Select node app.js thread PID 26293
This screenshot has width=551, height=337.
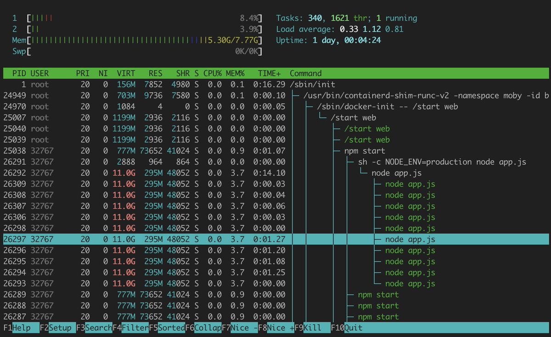[x=276, y=284]
